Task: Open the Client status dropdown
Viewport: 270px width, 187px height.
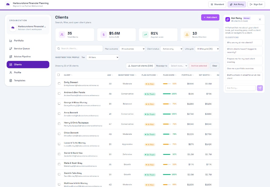Action: click(172, 49)
